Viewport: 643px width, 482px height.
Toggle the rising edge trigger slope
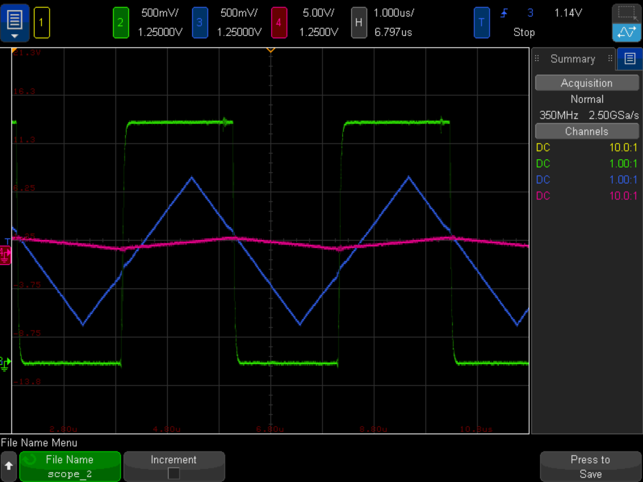[504, 13]
